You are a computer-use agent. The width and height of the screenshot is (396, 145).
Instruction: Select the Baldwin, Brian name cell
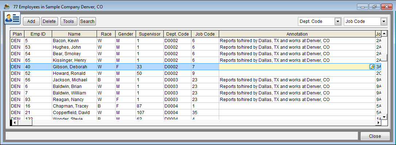point(74,86)
